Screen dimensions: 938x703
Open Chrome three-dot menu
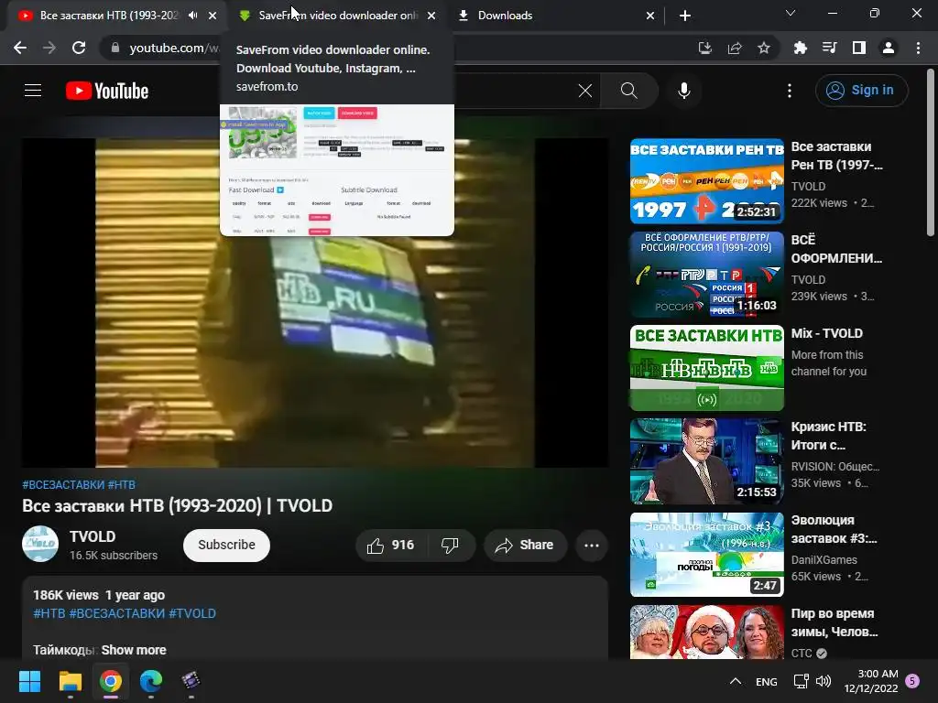[918, 48]
